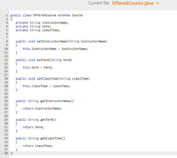The width and height of the screenshot is (177, 158).
Task: Click the closing brace on line 11
Action: [17, 52]
